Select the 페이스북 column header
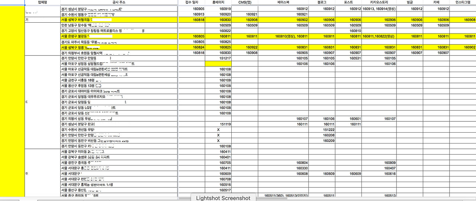This screenshot has width=476, height=201. click(283, 2)
